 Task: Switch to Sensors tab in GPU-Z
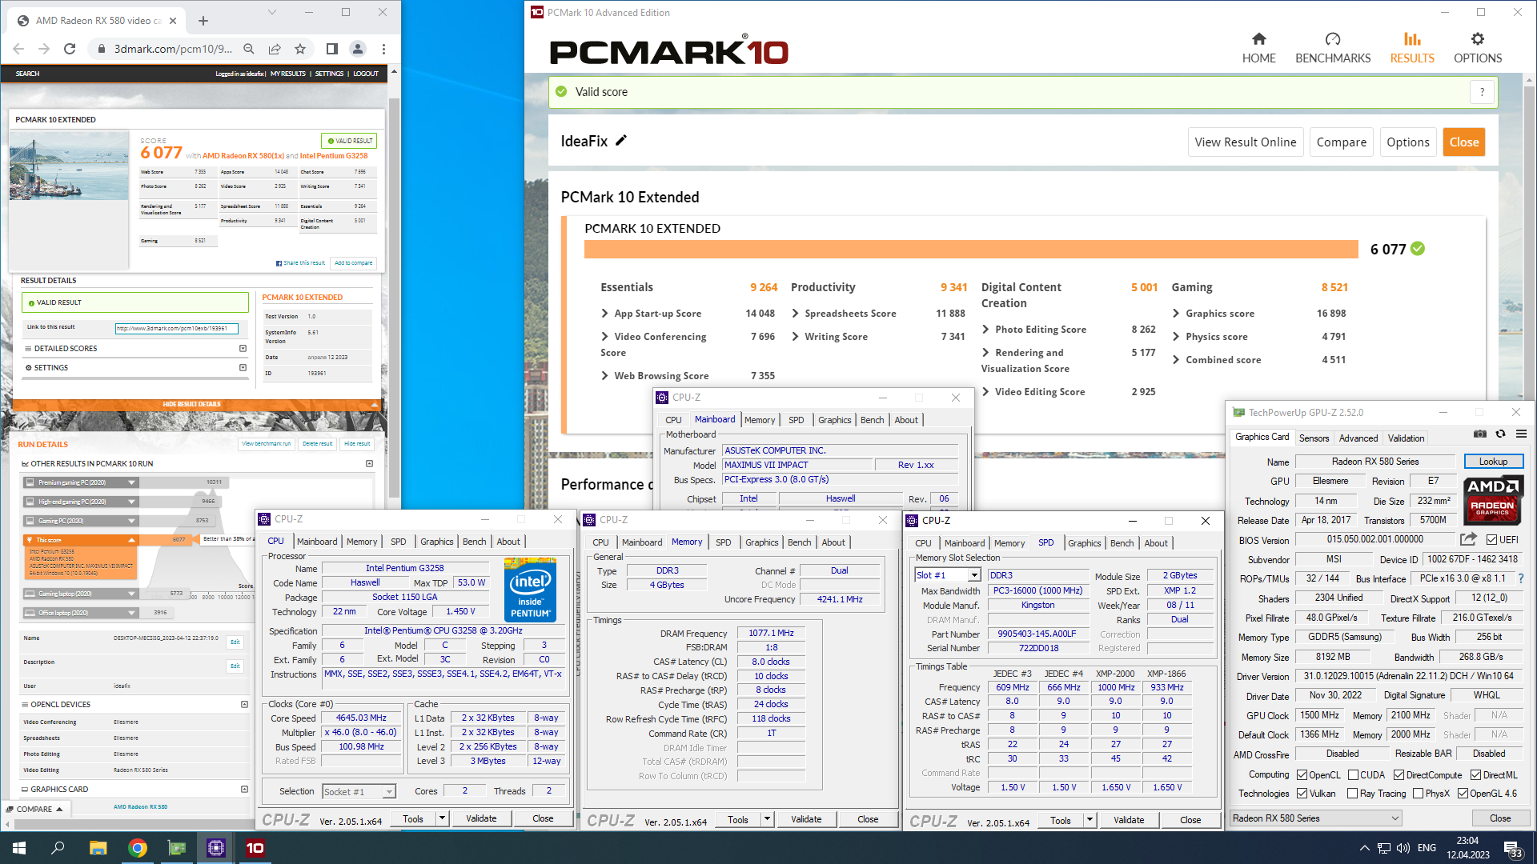pyautogui.click(x=1314, y=438)
